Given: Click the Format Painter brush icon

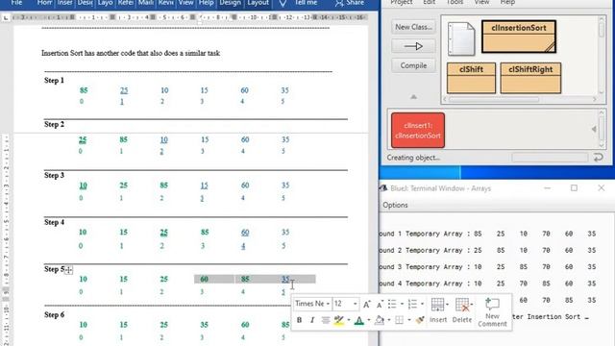Looking at the screenshot, I should (420, 320).
